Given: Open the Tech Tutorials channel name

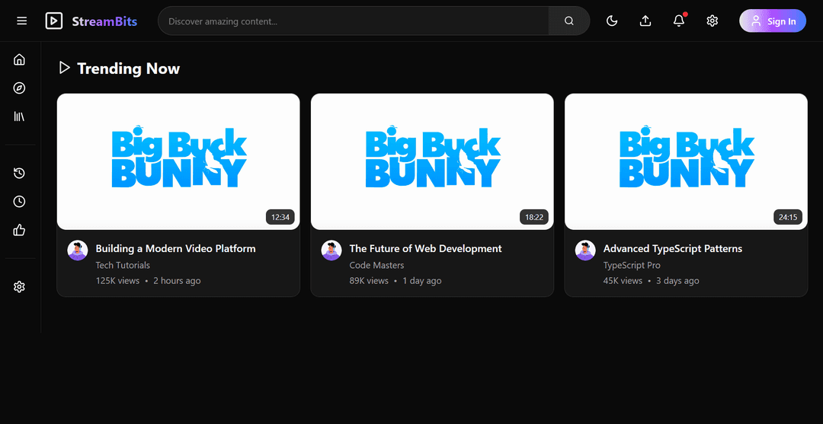Looking at the screenshot, I should click(x=123, y=265).
